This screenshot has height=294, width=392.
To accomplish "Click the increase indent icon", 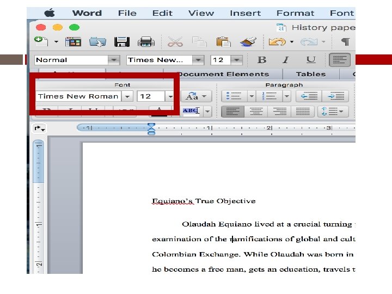I will [x=335, y=96].
